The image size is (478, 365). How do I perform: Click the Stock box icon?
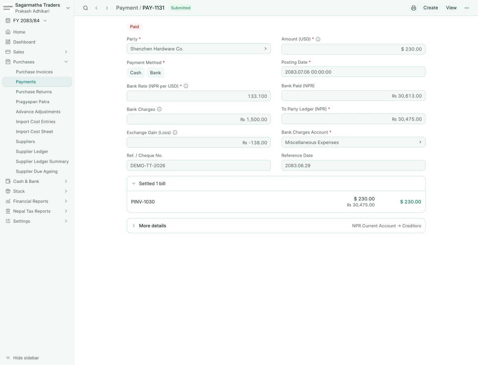(x=8, y=191)
